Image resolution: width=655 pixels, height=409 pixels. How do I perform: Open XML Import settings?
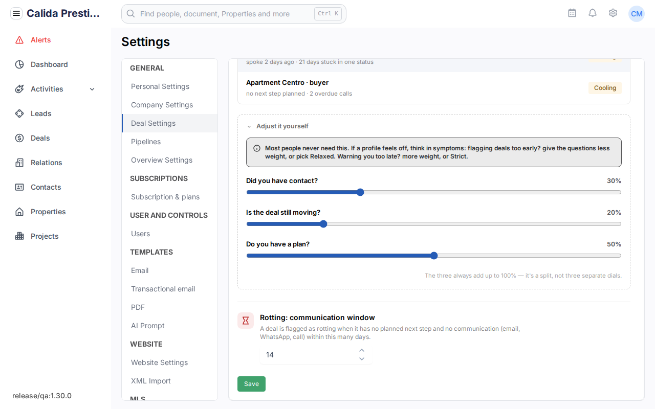coord(170,381)
